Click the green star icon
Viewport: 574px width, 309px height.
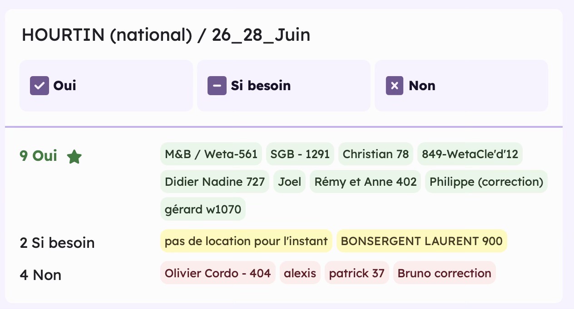point(74,157)
